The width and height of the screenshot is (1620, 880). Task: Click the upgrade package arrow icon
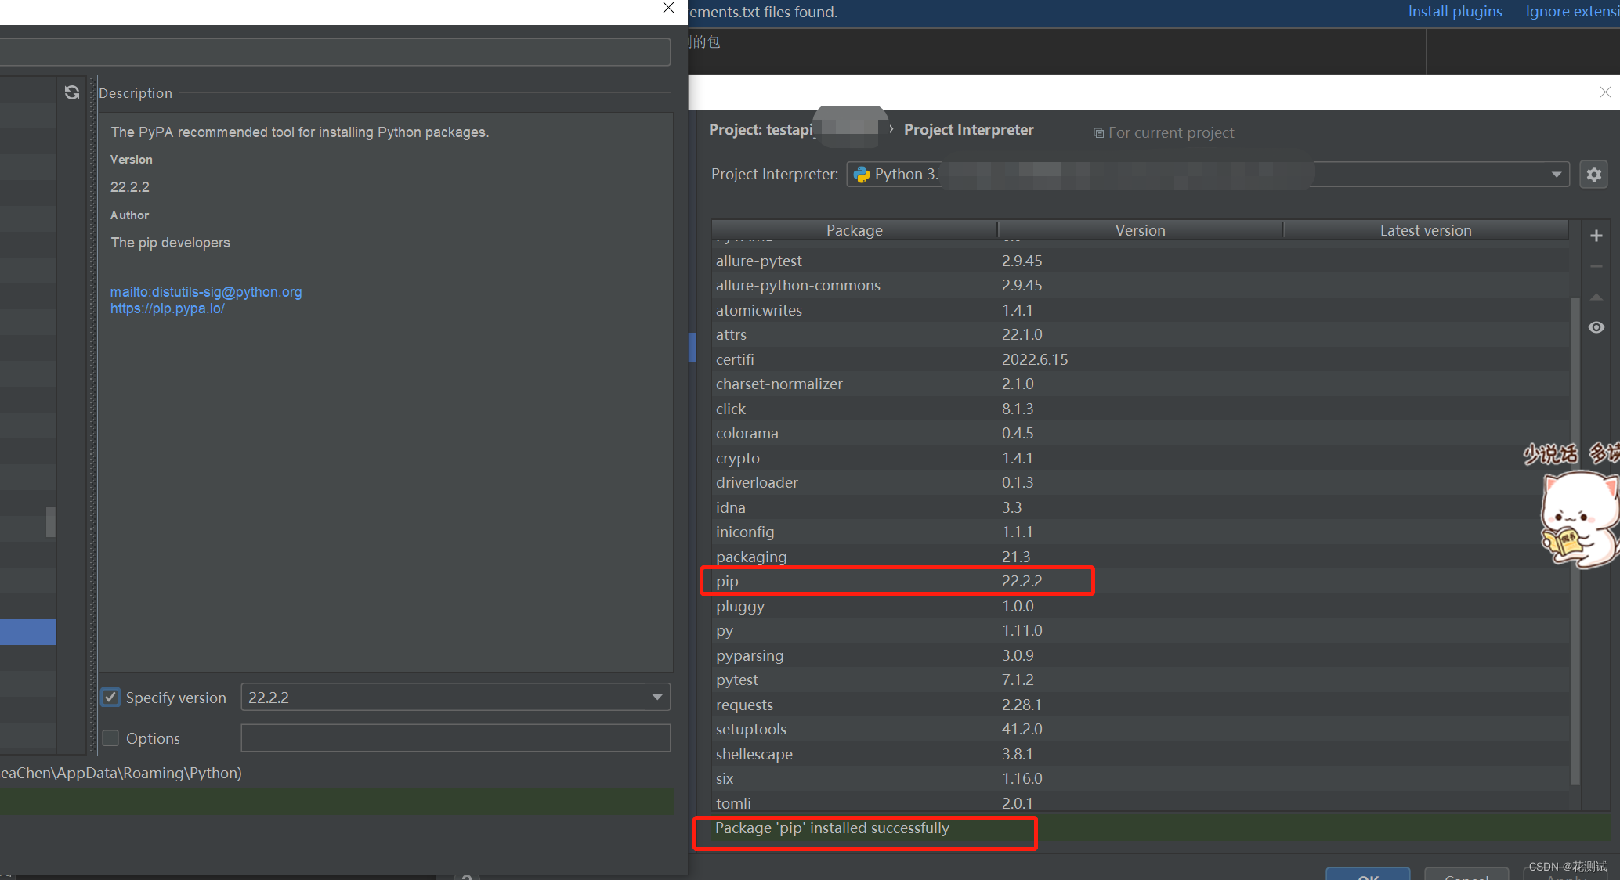point(1596,297)
